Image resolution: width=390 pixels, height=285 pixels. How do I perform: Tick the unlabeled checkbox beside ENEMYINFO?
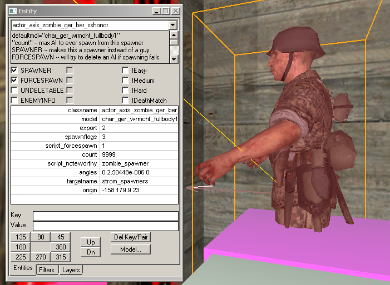tap(70, 100)
